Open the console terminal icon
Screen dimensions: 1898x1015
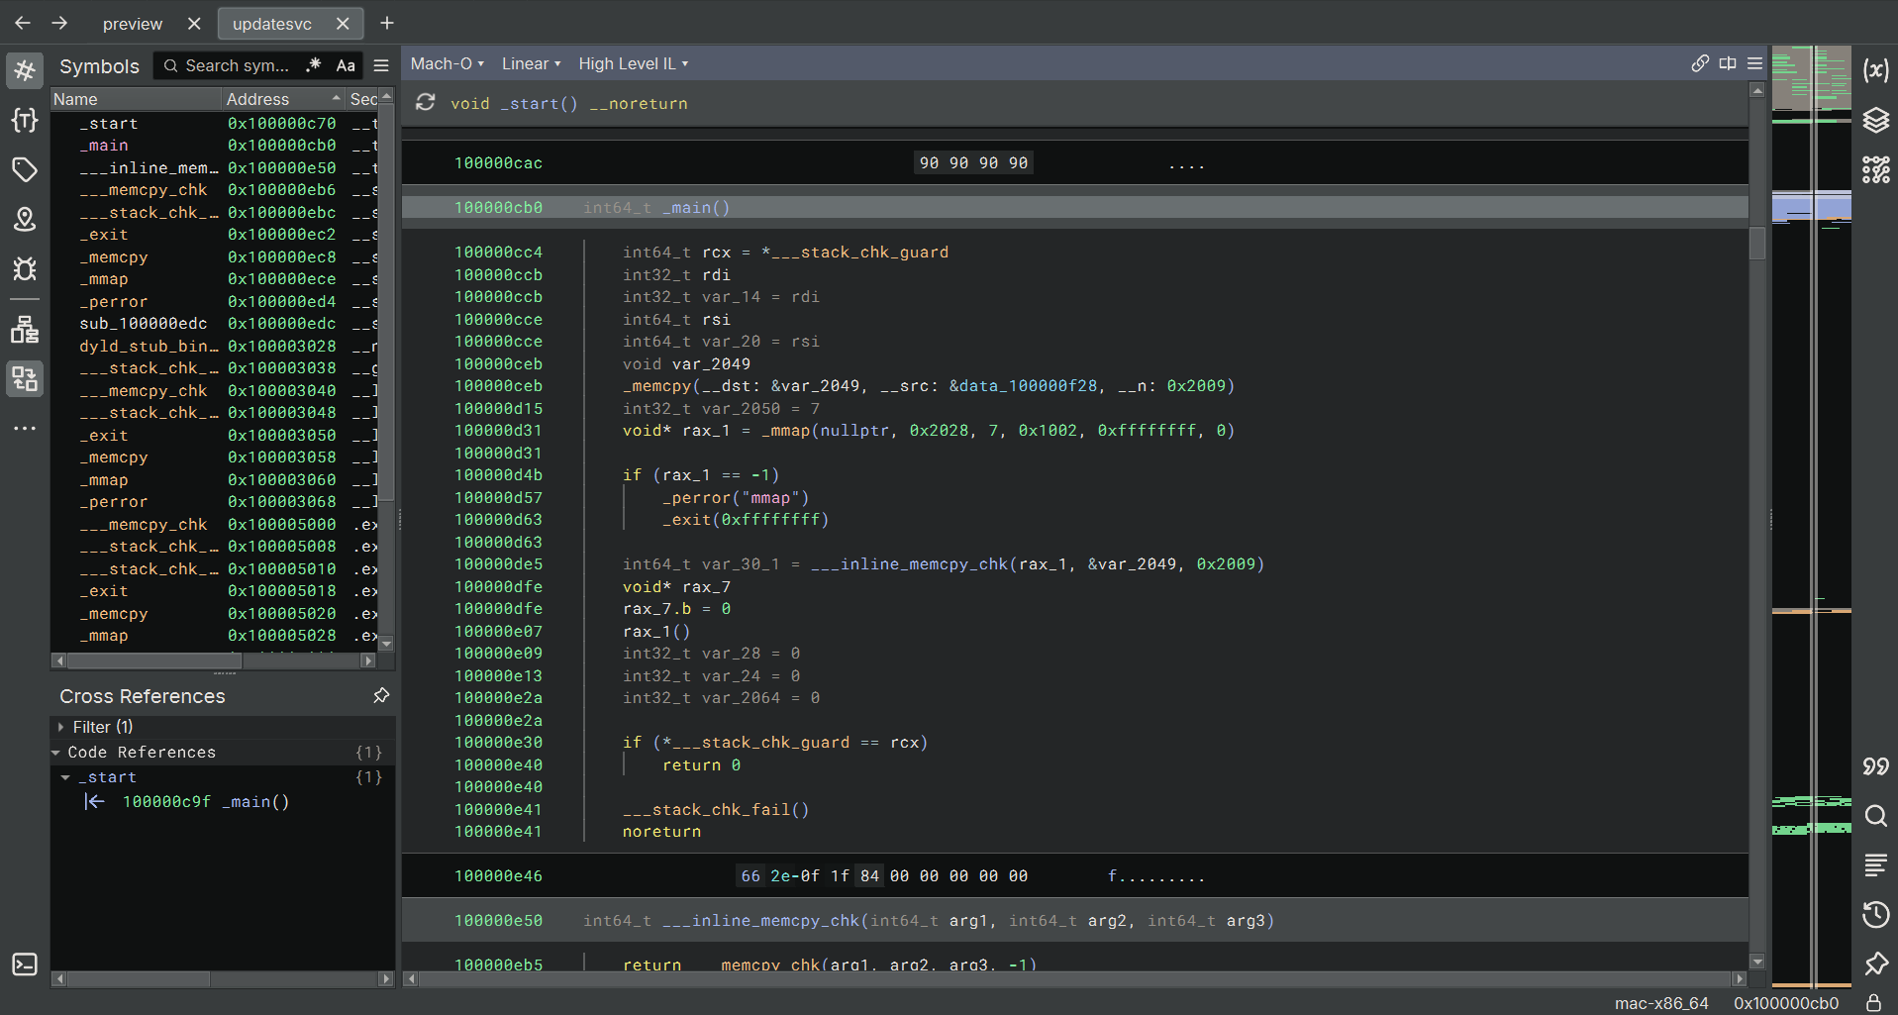[25, 964]
